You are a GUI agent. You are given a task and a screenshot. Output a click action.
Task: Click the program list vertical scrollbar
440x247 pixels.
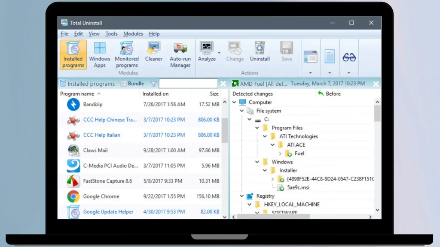[224, 130]
